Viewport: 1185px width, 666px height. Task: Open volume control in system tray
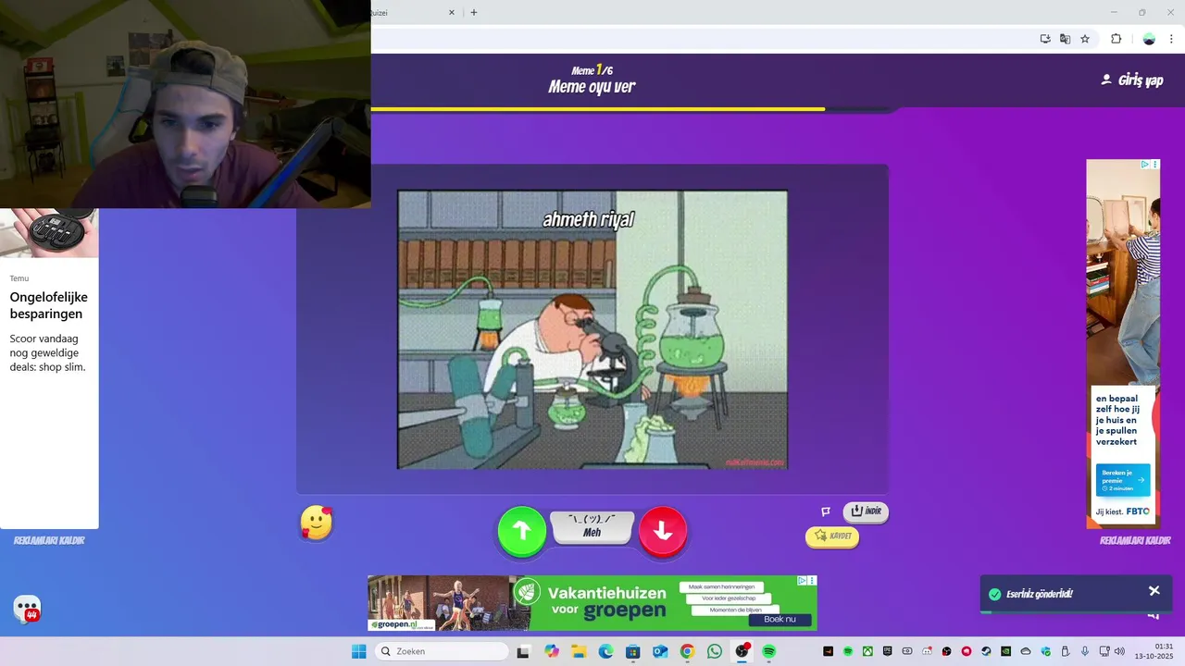[1120, 651]
